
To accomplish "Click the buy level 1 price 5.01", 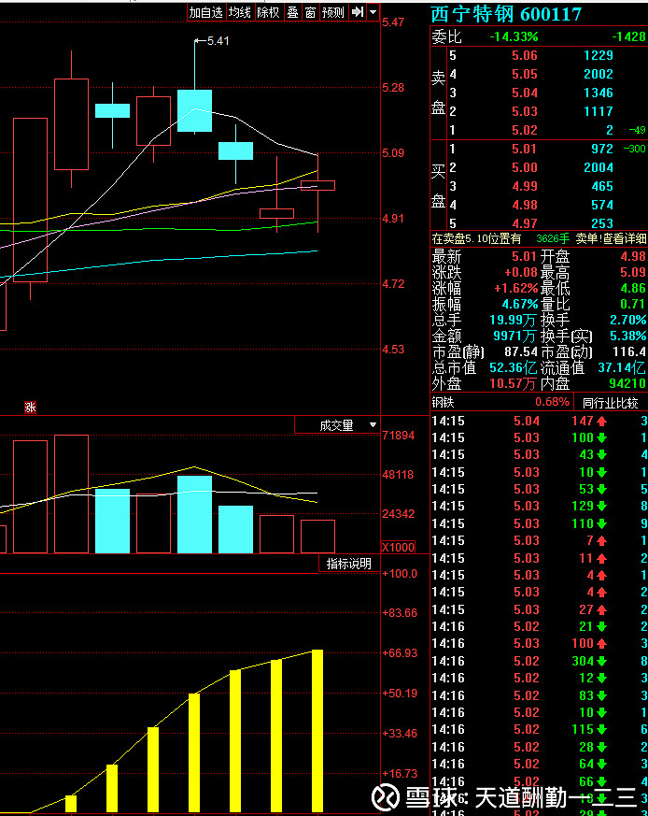I will (524, 149).
